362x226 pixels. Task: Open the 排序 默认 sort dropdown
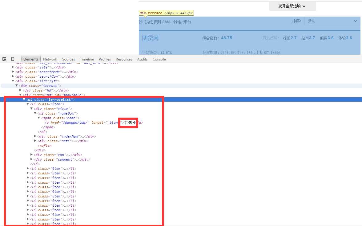(x=332, y=21)
